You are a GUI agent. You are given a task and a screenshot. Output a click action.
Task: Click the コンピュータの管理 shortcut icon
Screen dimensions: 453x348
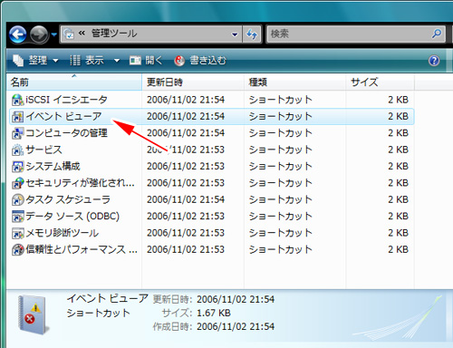coord(17,133)
